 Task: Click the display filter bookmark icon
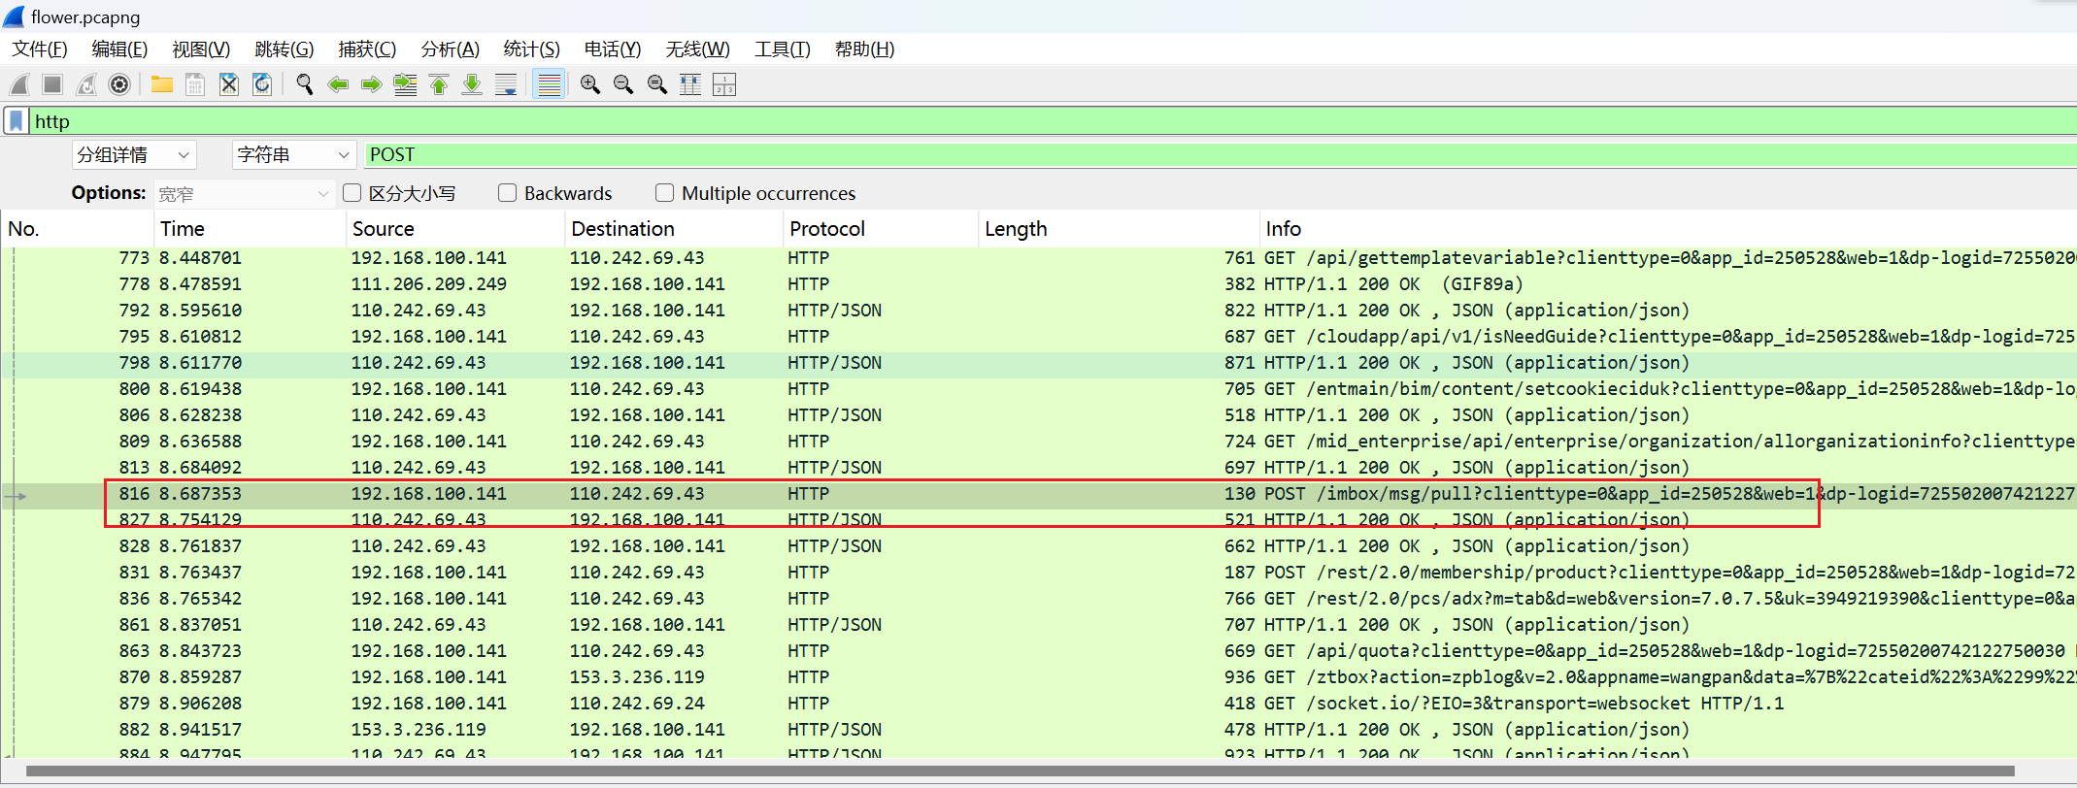click(x=17, y=121)
